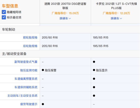Image resolution: width=140 pixels, height=108 pixels.
Task: Open the 疲劳驾驶提示 parameter link
Action: point(29,104)
